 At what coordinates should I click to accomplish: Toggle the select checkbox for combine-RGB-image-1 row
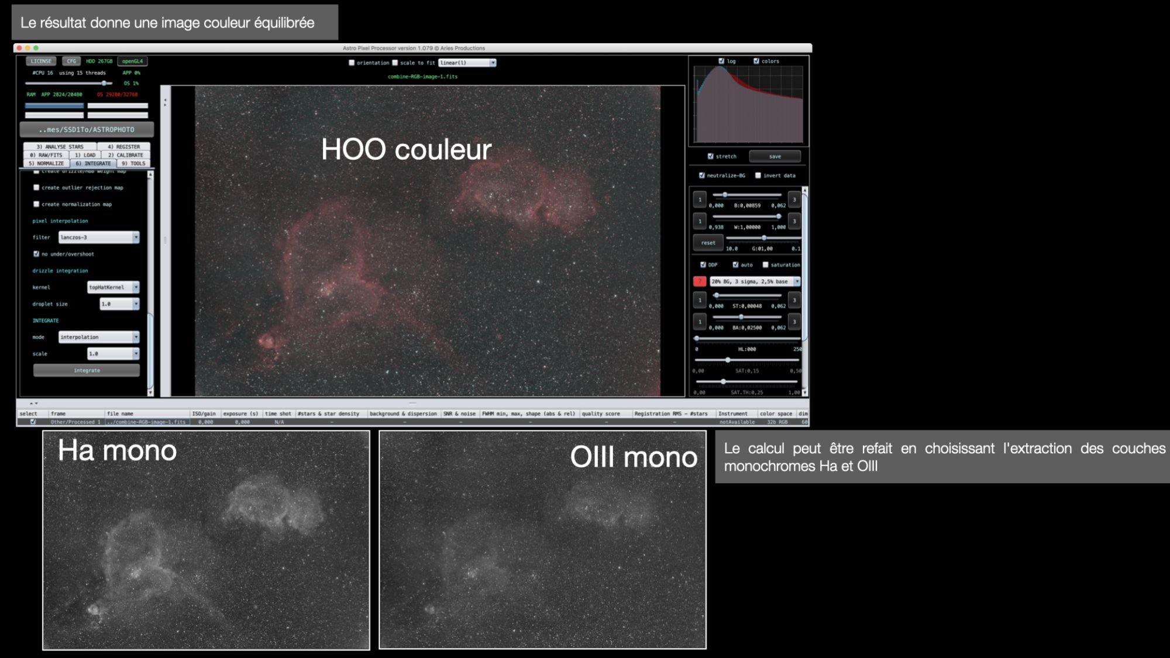point(33,422)
